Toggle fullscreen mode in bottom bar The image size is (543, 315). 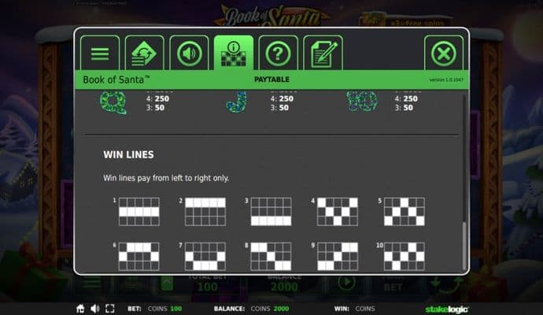[x=109, y=309]
